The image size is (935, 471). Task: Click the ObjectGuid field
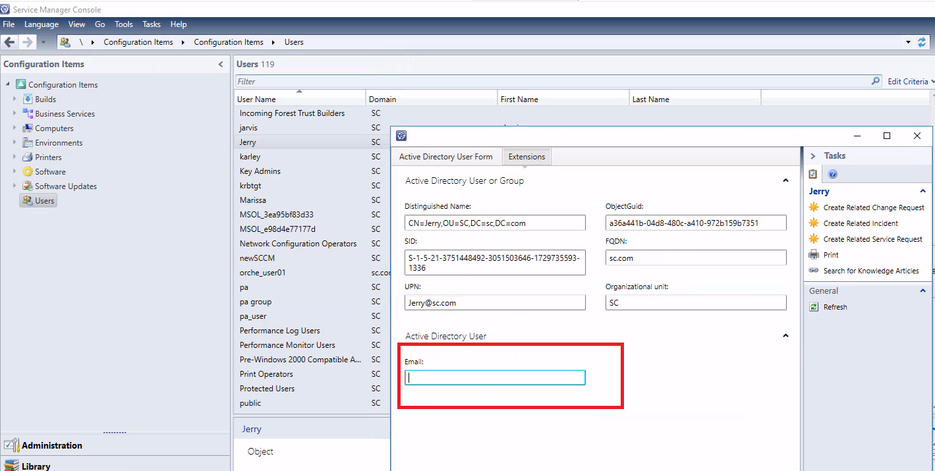[x=696, y=223]
